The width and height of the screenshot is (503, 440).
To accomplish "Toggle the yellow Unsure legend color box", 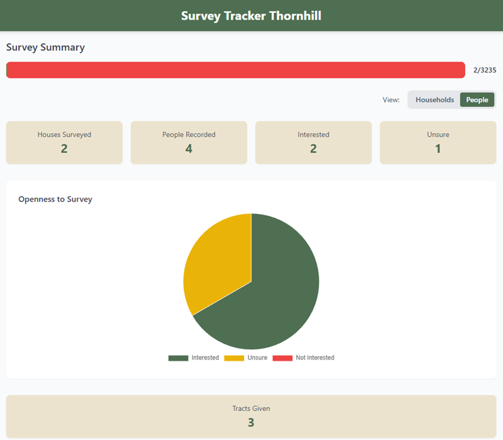I will pos(234,358).
